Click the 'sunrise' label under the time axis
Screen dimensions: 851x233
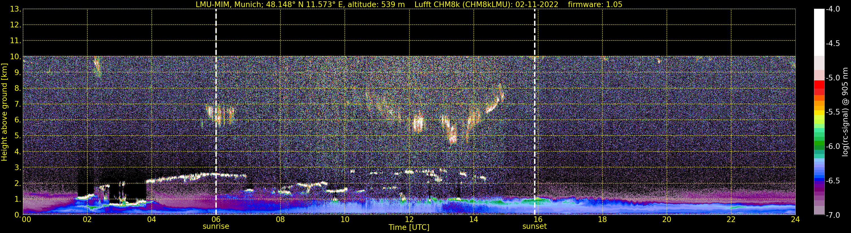click(x=216, y=227)
